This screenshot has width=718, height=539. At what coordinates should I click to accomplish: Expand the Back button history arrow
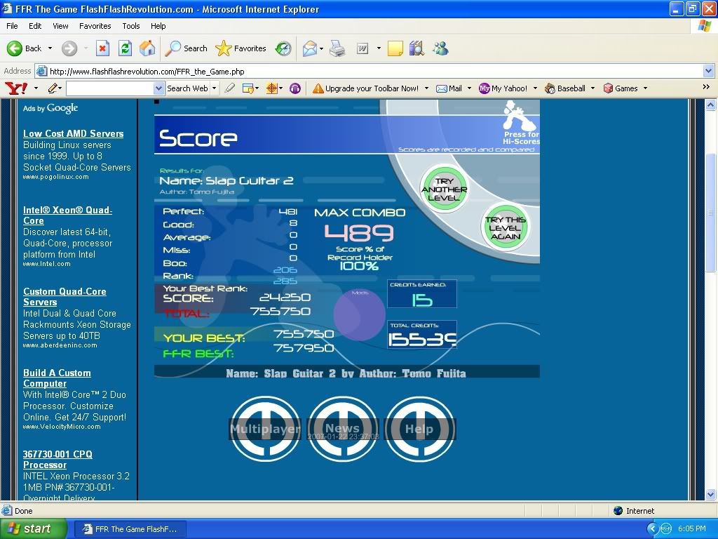pyautogui.click(x=49, y=48)
